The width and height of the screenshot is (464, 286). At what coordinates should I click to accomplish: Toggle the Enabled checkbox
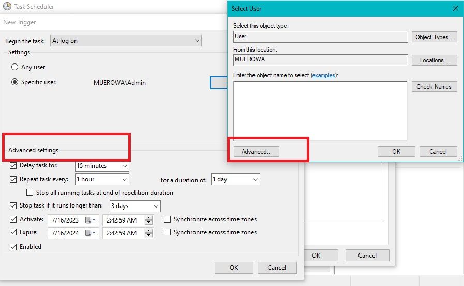click(14, 247)
